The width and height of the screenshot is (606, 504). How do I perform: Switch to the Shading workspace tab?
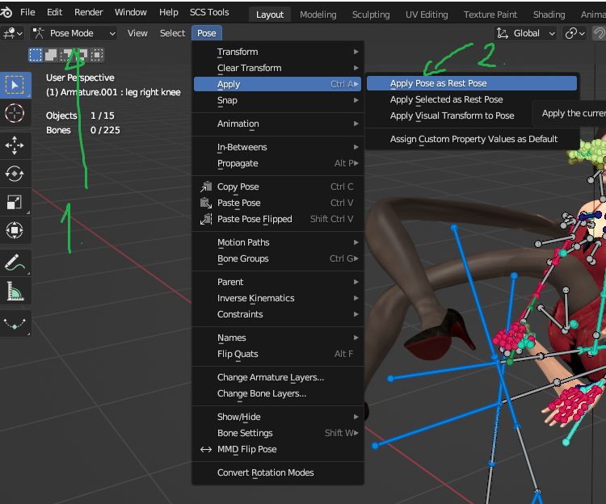(x=549, y=15)
